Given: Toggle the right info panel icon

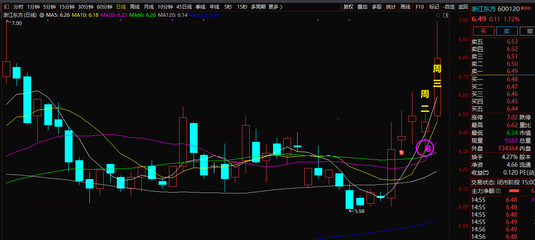Looking at the screenshot, I should [x=445, y=15].
